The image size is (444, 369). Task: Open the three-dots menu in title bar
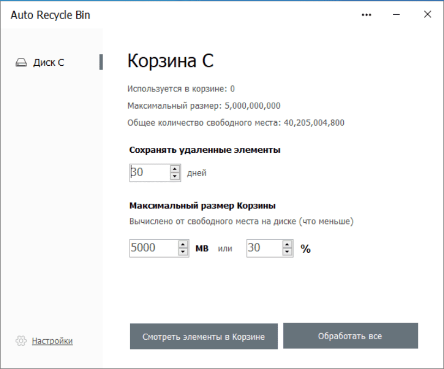tap(367, 15)
